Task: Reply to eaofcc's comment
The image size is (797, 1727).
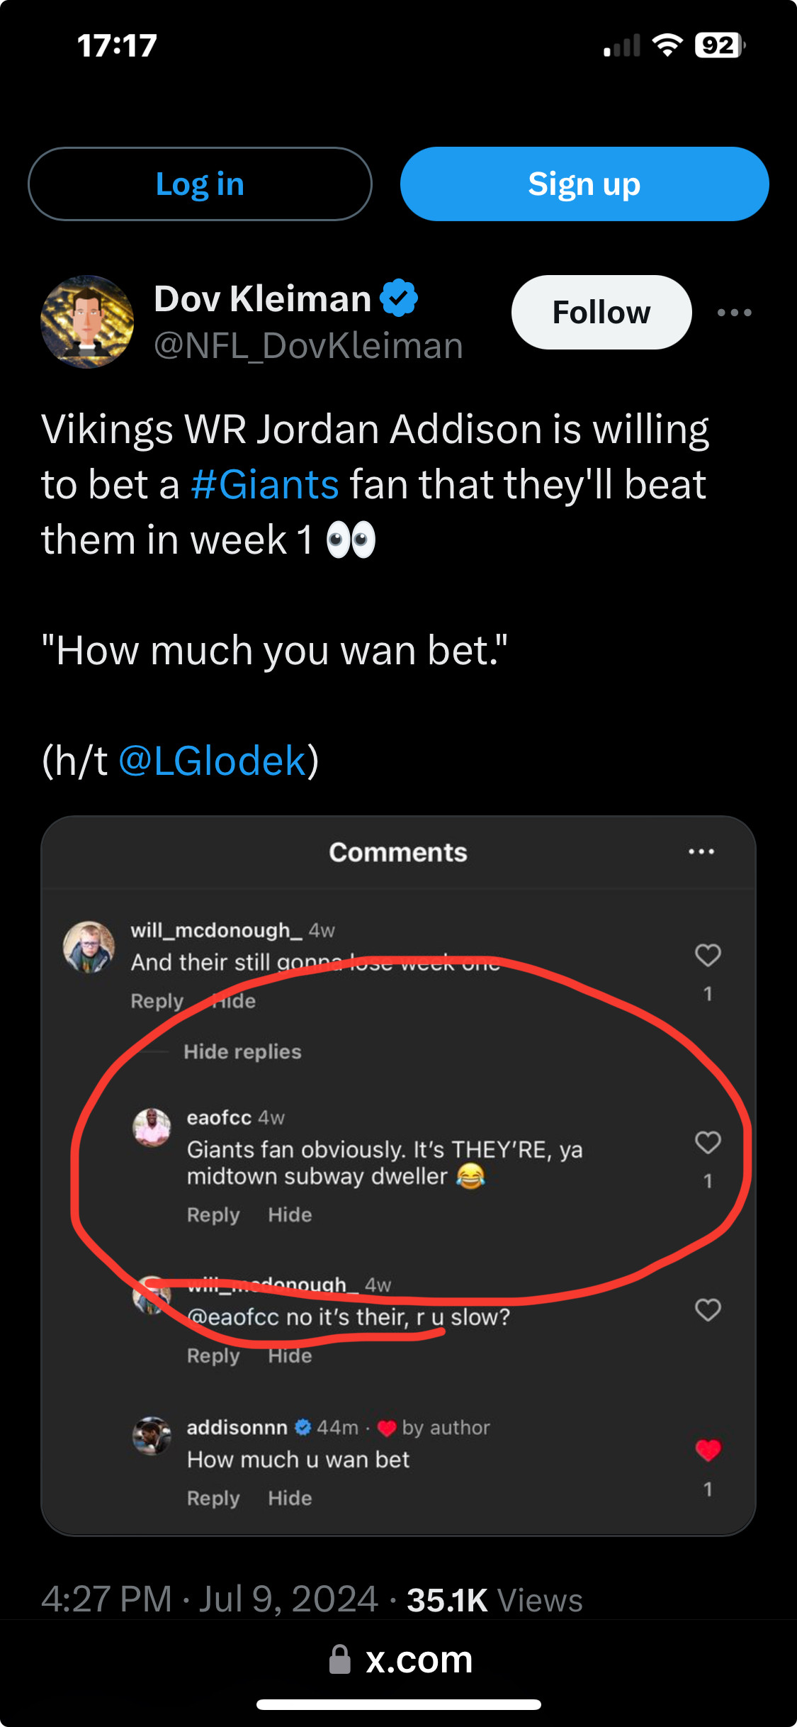Action: click(213, 1215)
